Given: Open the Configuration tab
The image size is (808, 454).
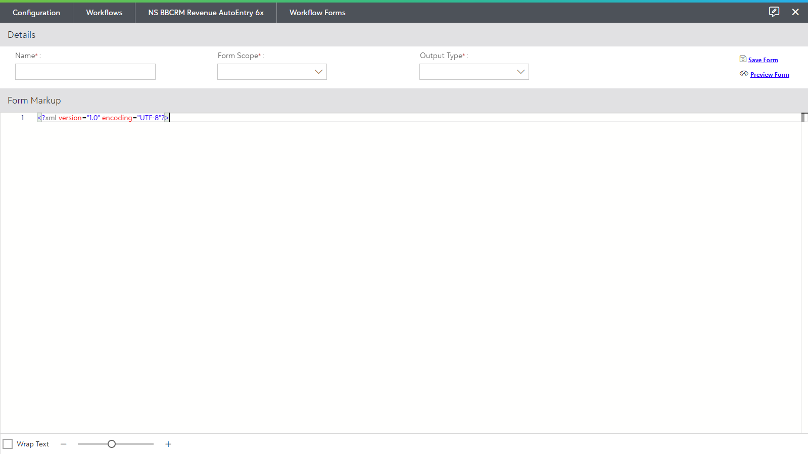Looking at the screenshot, I should 36,13.
